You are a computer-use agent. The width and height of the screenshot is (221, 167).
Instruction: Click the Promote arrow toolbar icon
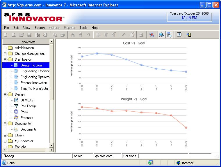point(106,35)
